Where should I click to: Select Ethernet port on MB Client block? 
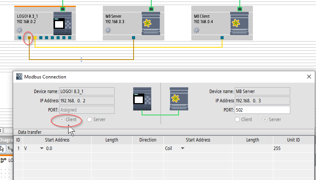coord(240,9)
